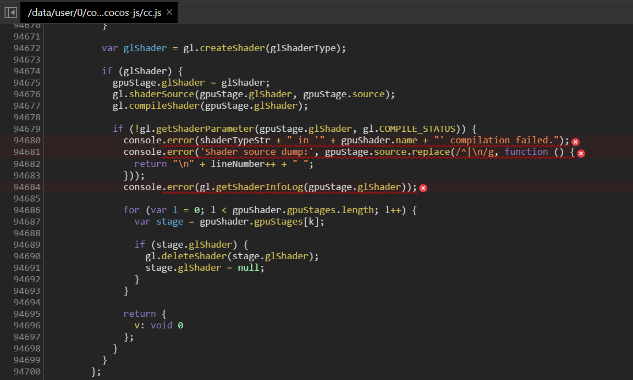Click 'deleteShader' on line 94690
The width and height of the screenshot is (633, 380).
194,256
